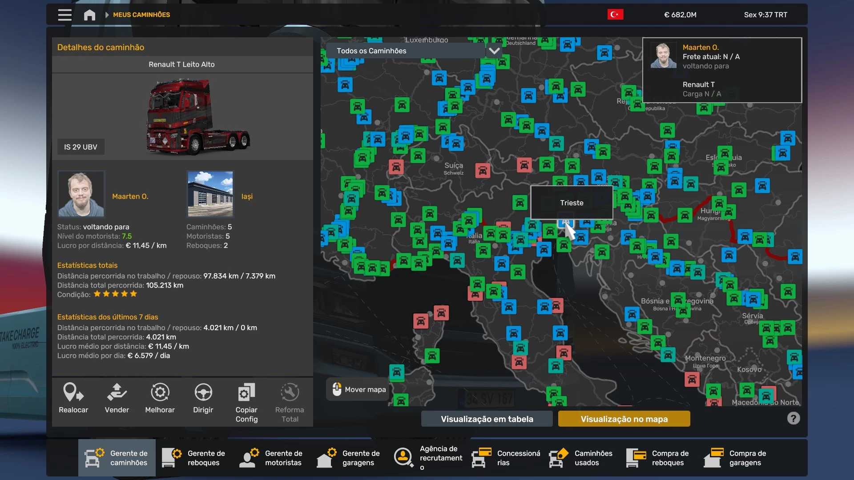Switch to Visualização no mapa
Screen dimensions: 854x480
click(x=624, y=419)
